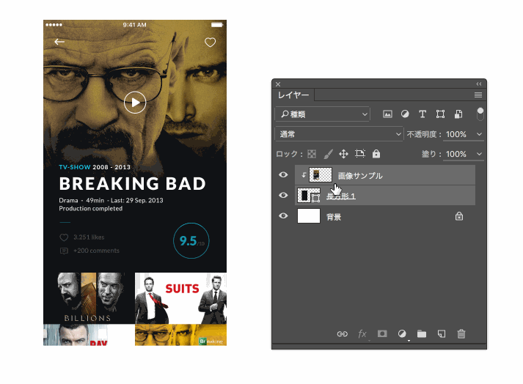Create a new layer group folder
This screenshot has width=523, height=384.
pos(422,333)
